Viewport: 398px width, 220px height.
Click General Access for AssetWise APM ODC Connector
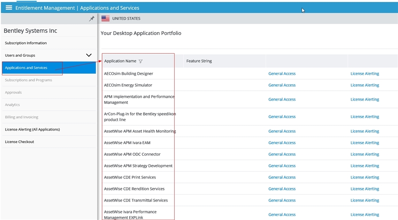[x=282, y=154]
